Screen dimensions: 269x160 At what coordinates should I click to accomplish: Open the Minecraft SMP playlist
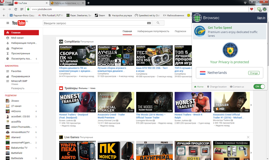(x=22, y=82)
